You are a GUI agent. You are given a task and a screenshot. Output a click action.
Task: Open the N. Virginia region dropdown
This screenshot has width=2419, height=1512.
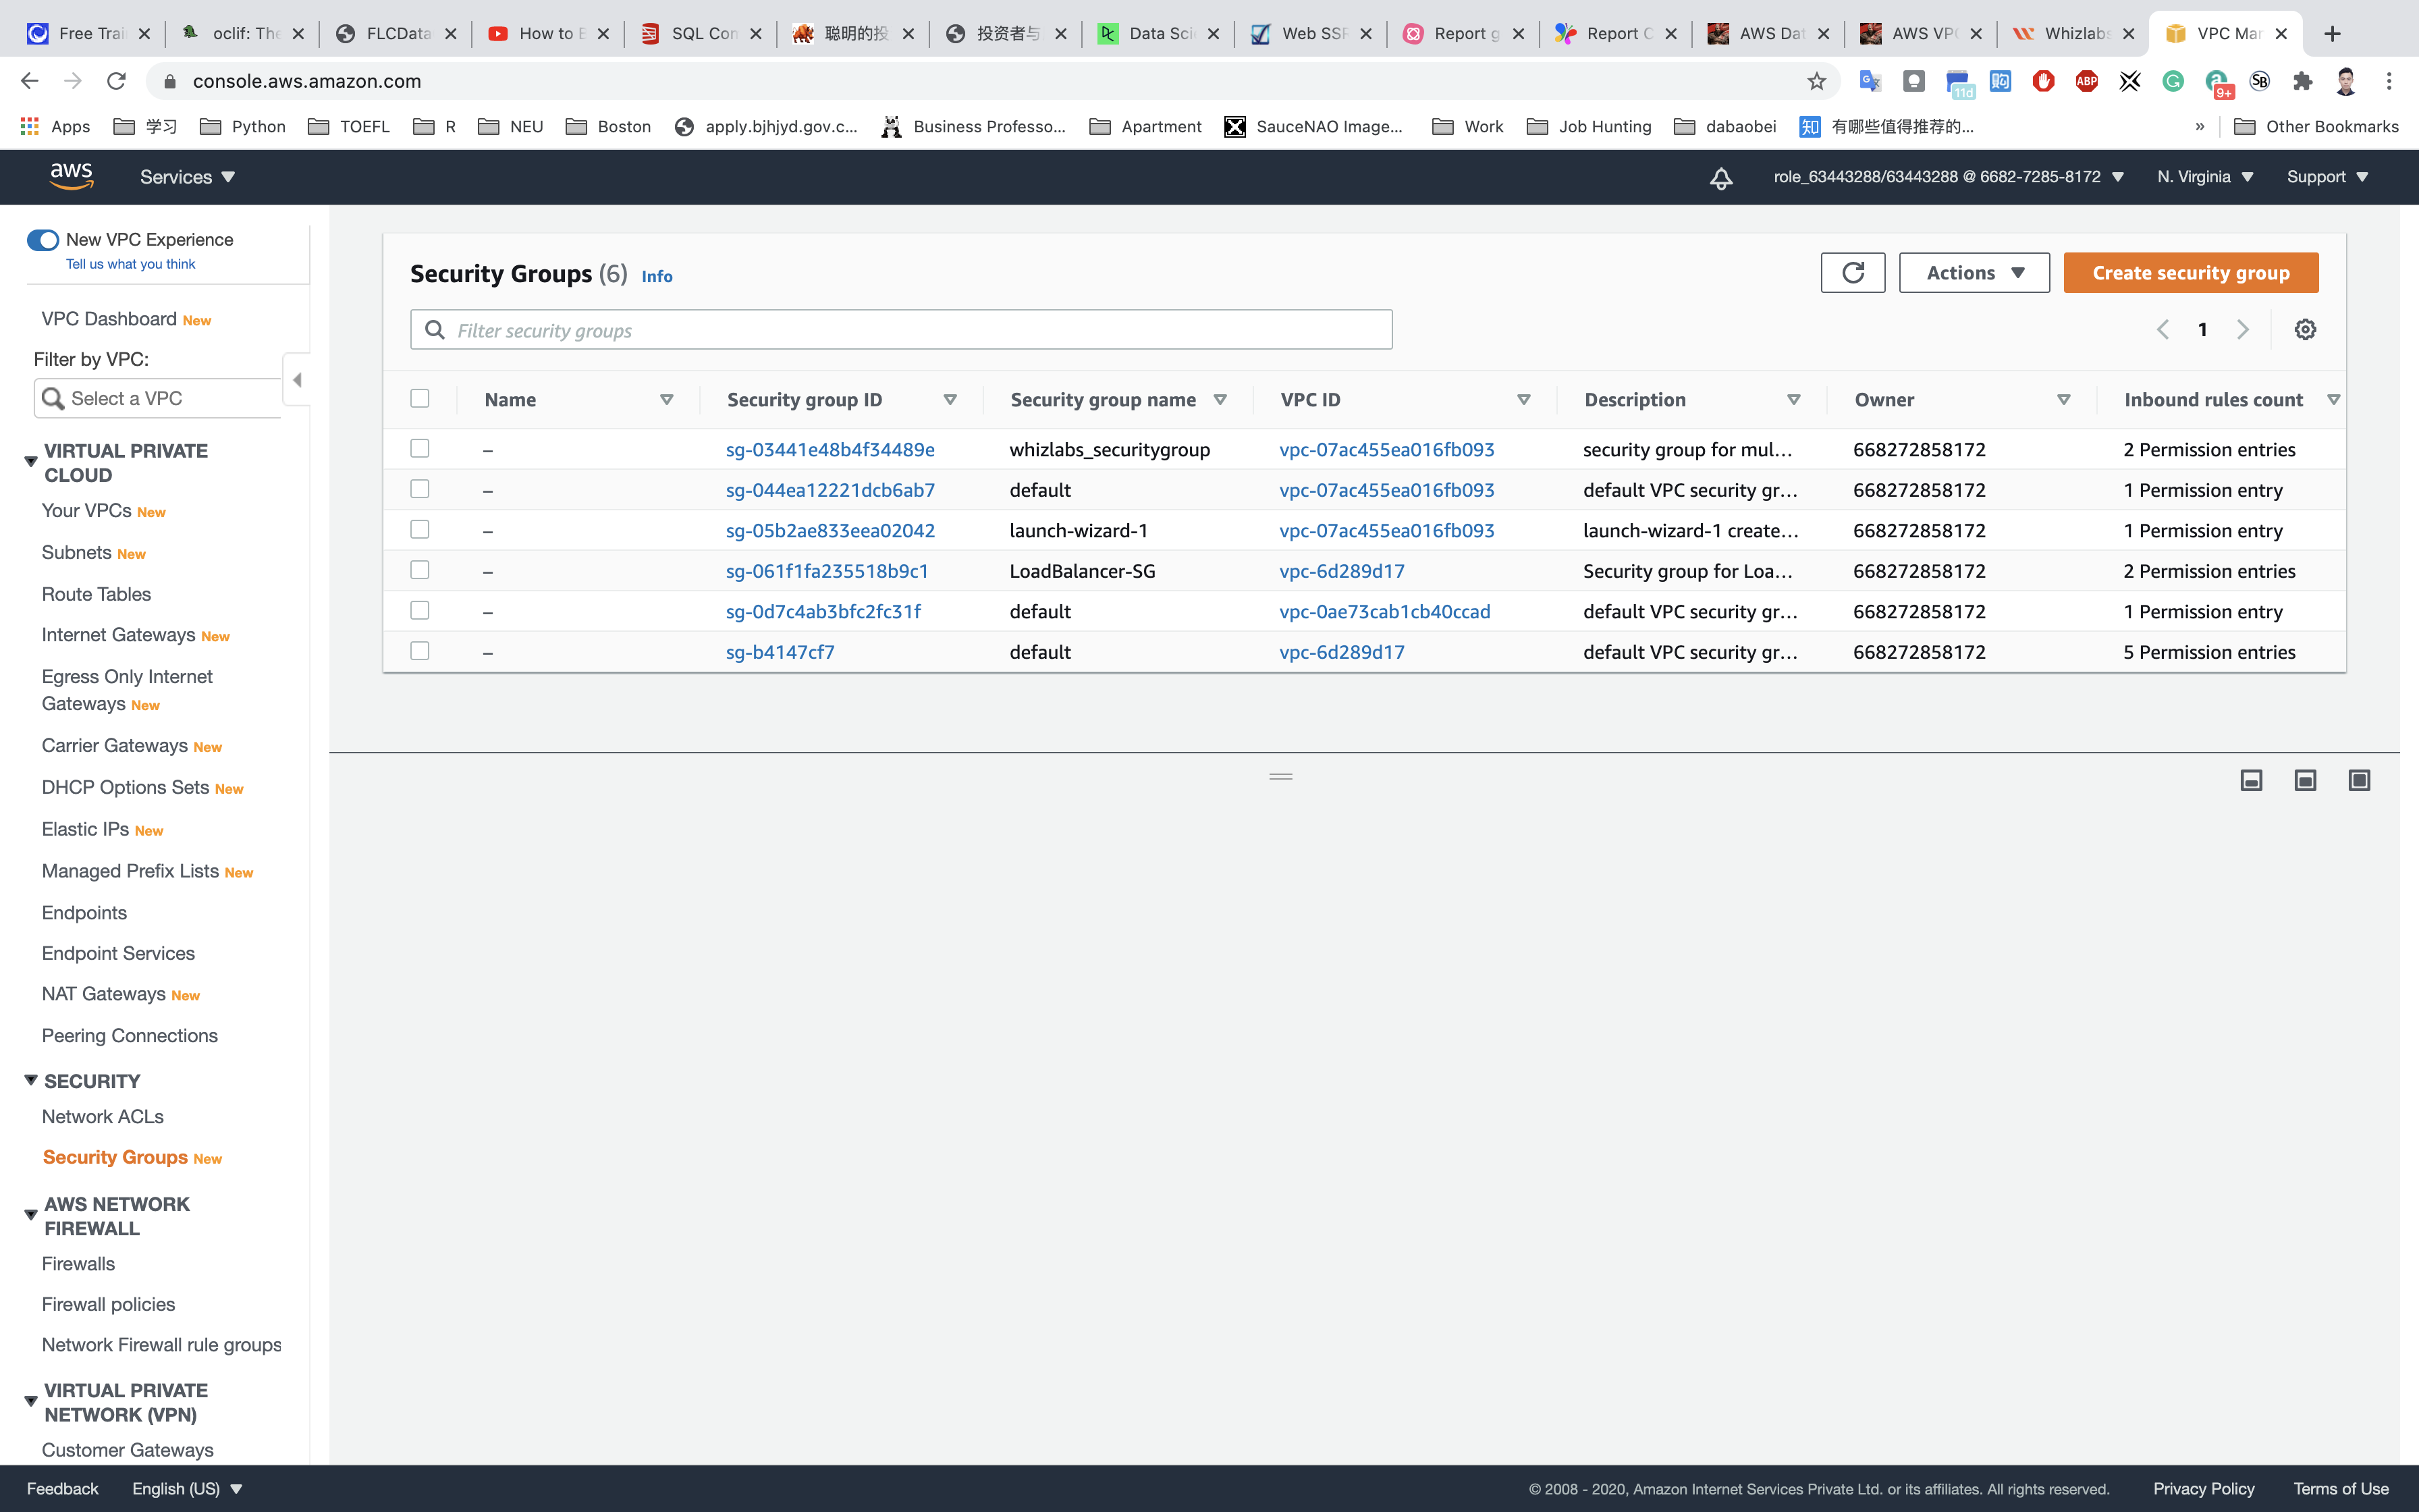point(2204,177)
